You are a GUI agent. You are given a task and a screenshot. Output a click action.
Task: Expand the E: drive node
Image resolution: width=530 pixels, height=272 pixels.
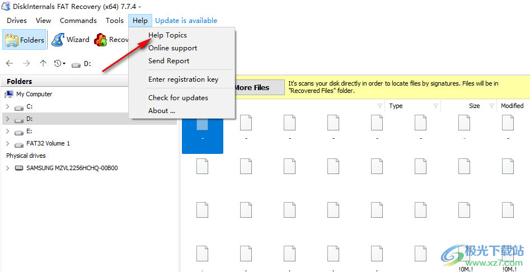click(x=8, y=131)
